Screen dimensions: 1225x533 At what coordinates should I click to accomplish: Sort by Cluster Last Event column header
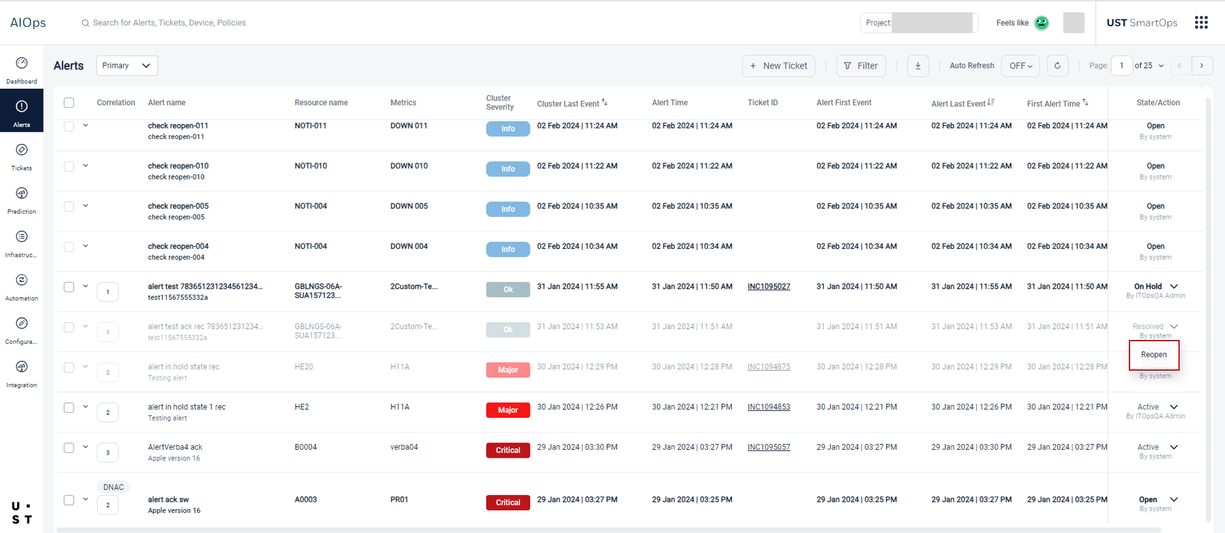click(x=568, y=104)
